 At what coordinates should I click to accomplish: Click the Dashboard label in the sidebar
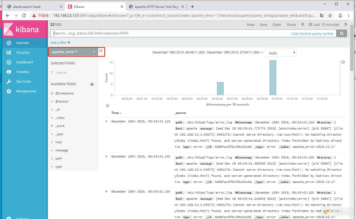25,62
